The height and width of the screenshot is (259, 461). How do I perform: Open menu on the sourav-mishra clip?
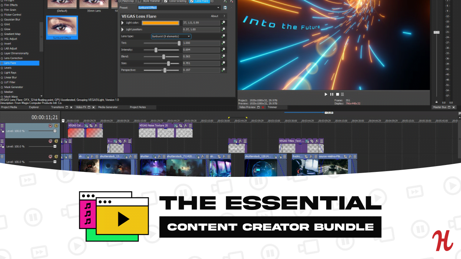click(355, 157)
